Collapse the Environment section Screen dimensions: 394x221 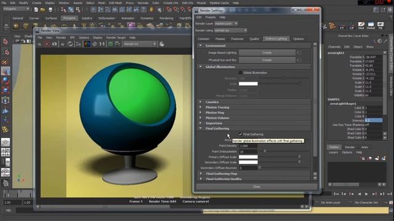[201, 45]
